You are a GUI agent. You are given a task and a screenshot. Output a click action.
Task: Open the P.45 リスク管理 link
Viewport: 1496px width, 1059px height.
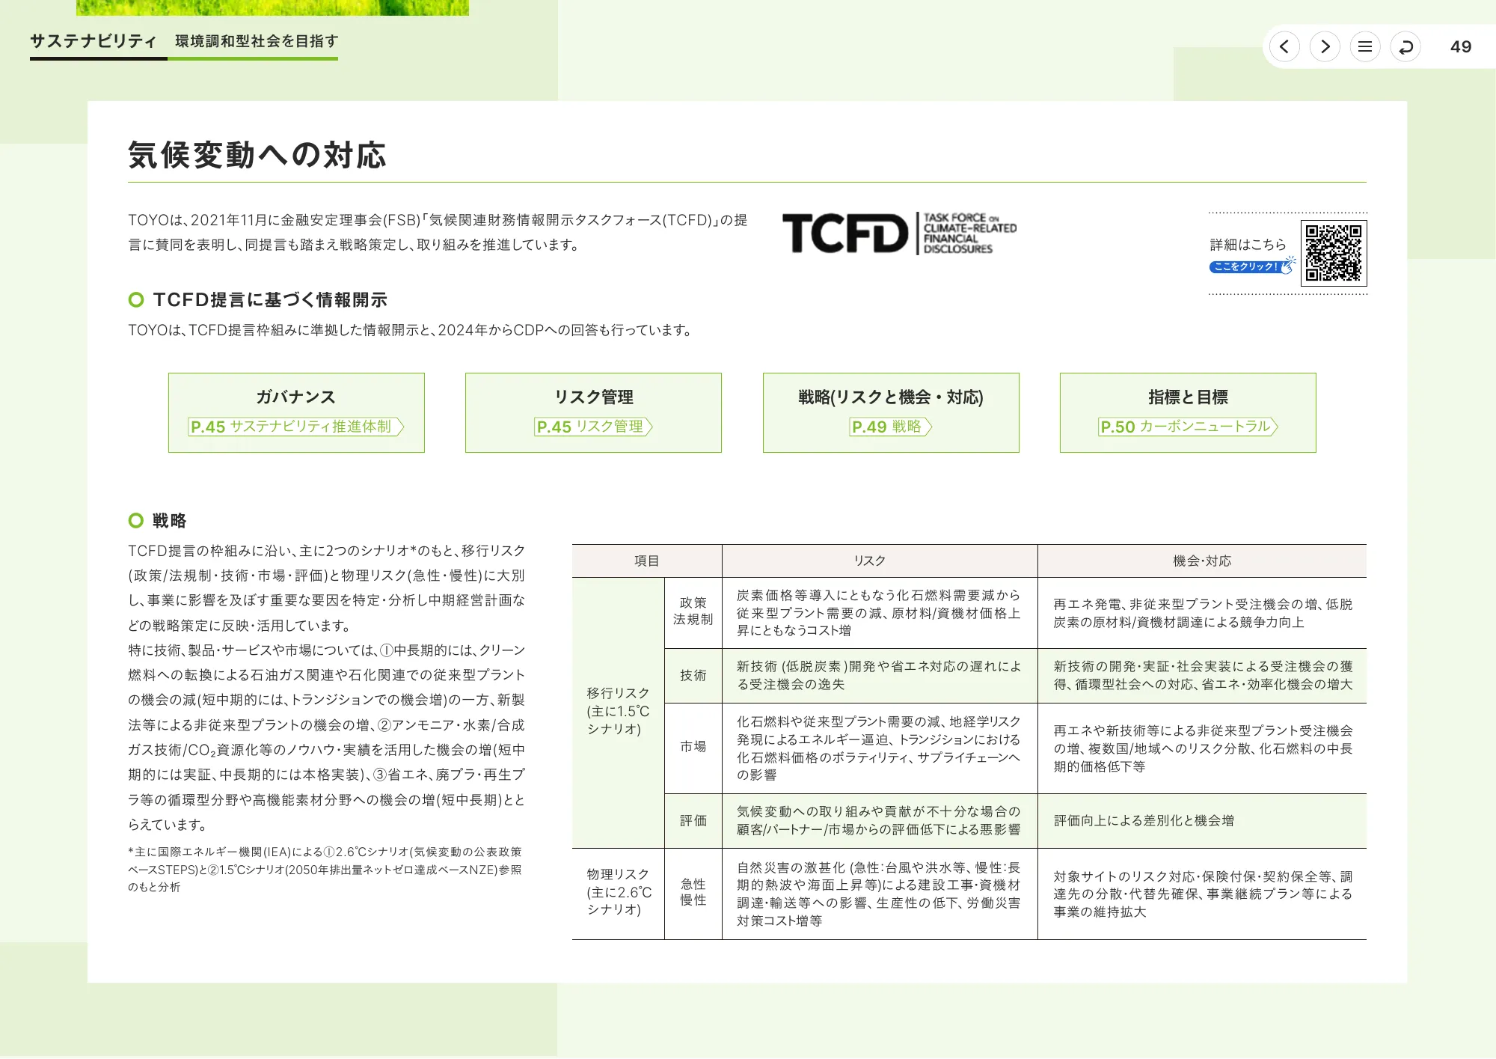pyautogui.click(x=590, y=428)
